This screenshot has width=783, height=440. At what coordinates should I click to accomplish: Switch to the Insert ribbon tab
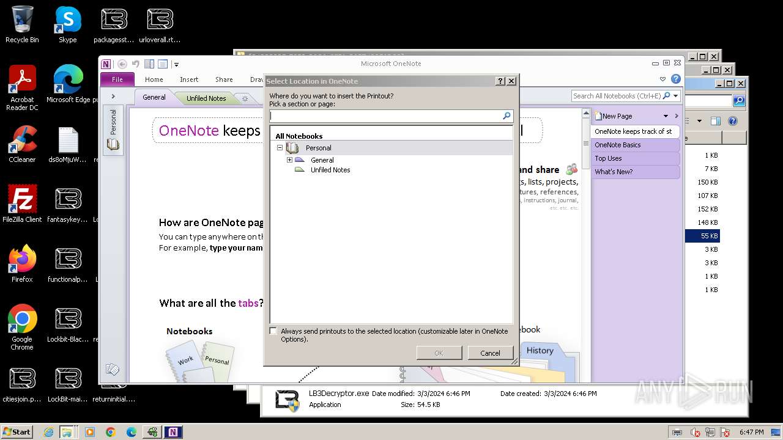[x=189, y=79]
